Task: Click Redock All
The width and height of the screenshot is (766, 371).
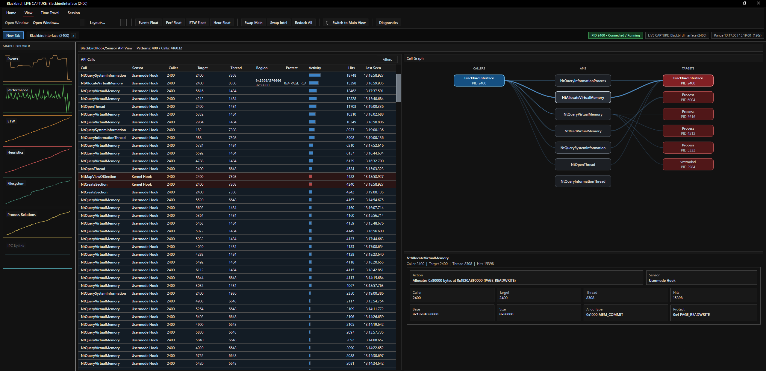Action: pos(303,22)
